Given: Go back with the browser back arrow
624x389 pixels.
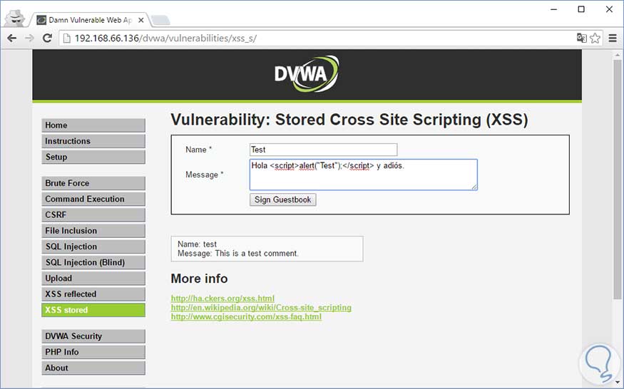Looking at the screenshot, I should click(12, 38).
